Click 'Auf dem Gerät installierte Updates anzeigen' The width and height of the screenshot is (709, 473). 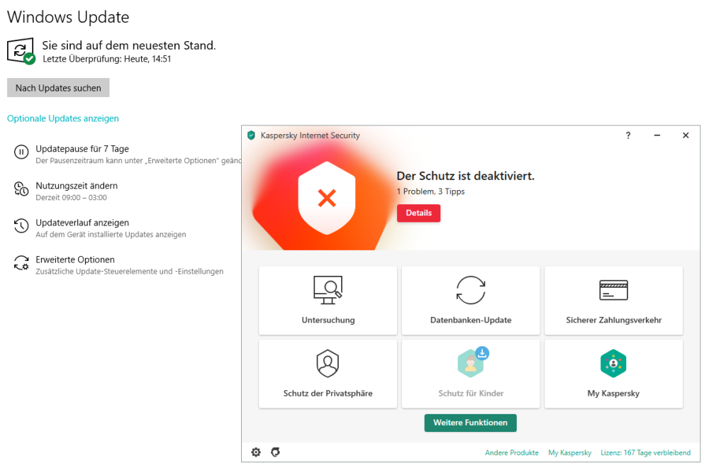(x=111, y=235)
